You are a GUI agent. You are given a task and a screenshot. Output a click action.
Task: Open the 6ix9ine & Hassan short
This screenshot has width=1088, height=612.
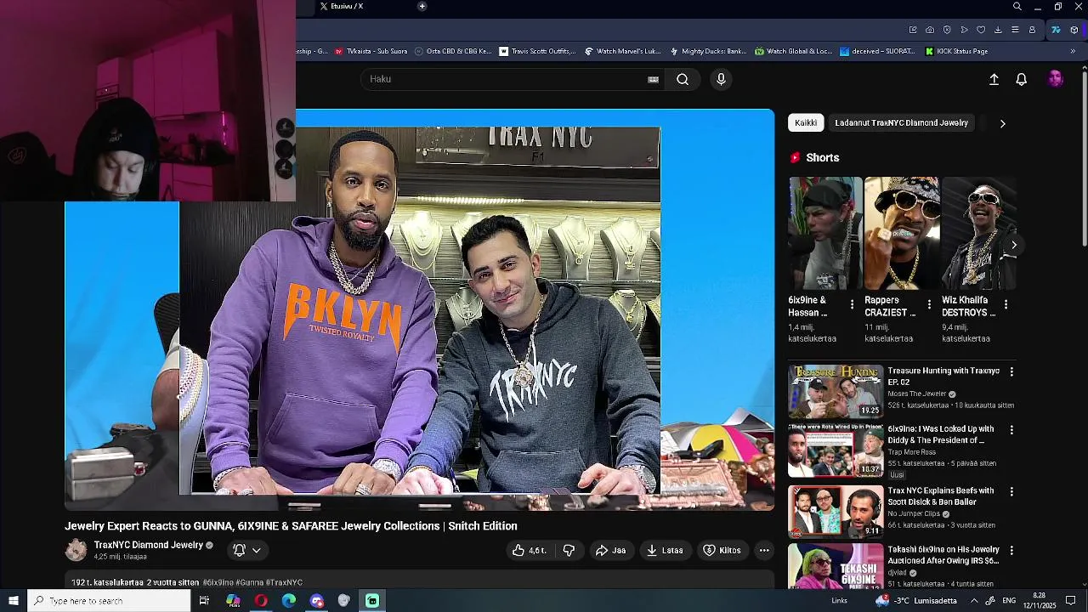tap(824, 233)
